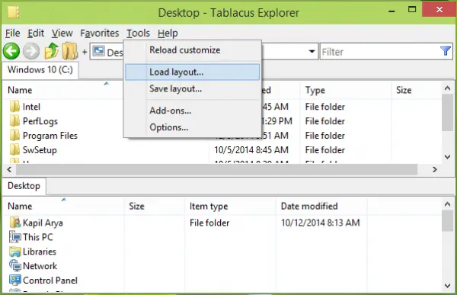Click the plus new tab button
Screen dimensions: 457x295
[85, 52]
